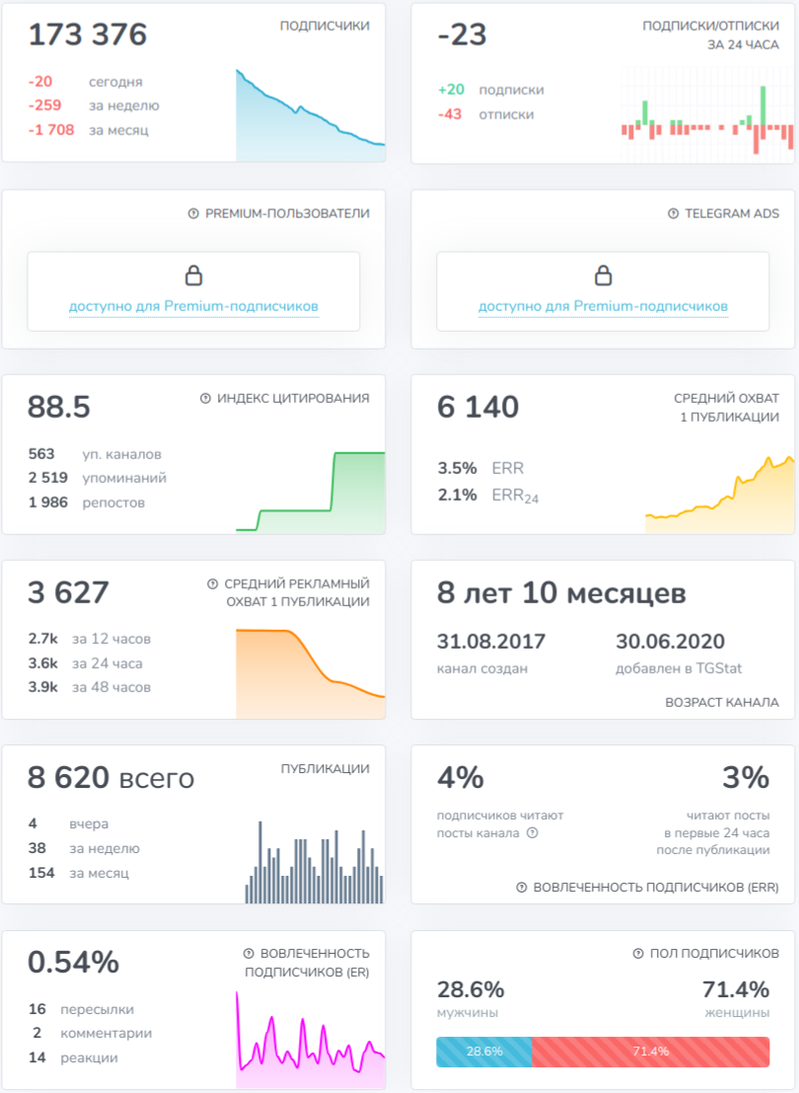This screenshot has height=1093, width=799.
Task: Click 'Возраст канала' label
Action: pyautogui.click(x=722, y=703)
